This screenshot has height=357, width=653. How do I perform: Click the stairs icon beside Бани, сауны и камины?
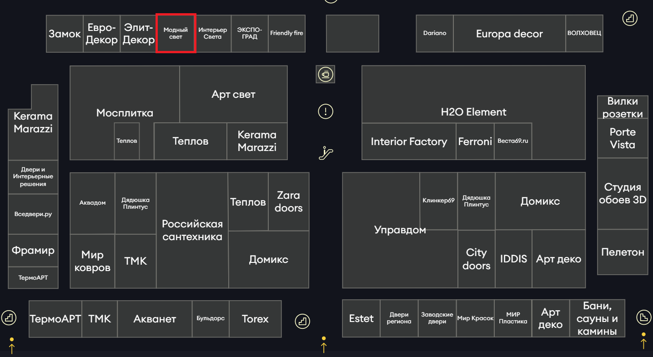click(643, 317)
